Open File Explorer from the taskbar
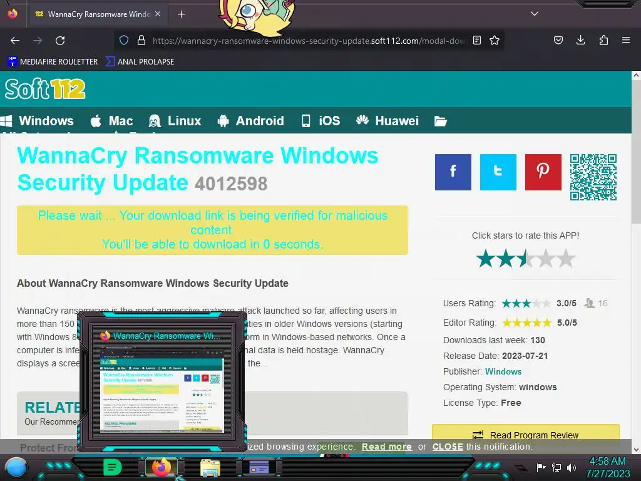This screenshot has width=641, height=481. 210,468
